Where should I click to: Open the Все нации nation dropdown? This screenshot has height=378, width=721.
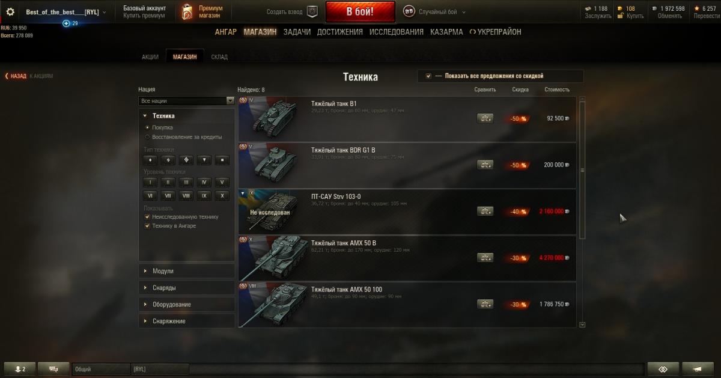(186, 101)
